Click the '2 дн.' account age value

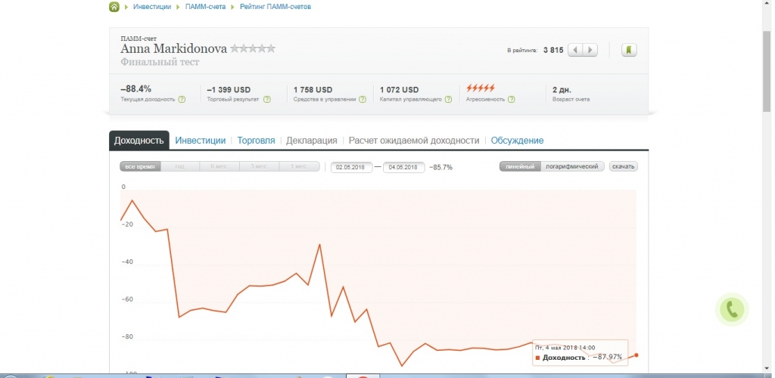[562, 90]
